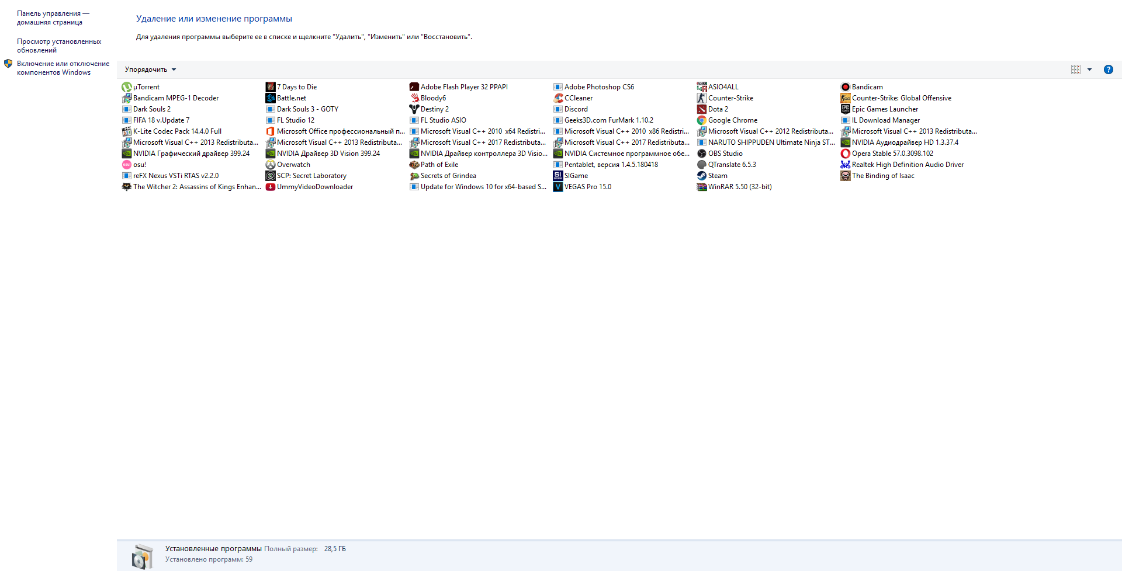Click the Epic Games Launcher icon
The height and width of the screenshot is (571, 1122).
pos(845,109)
